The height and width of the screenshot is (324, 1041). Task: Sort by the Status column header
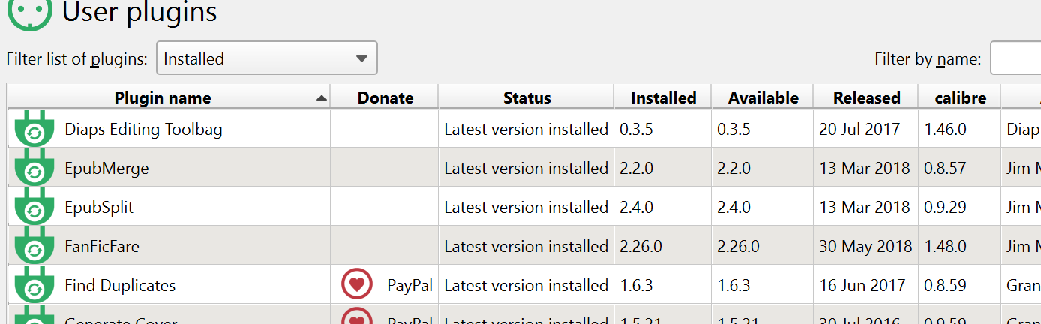point(526,97)
